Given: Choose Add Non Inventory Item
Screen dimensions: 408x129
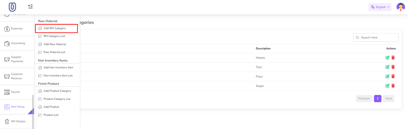Looking at the screenshot, I should pyautogui.click(x=58, y=68).
